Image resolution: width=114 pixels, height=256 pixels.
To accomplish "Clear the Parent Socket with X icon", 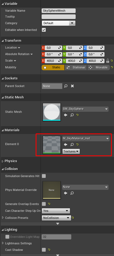I will (x=72, y=86).
